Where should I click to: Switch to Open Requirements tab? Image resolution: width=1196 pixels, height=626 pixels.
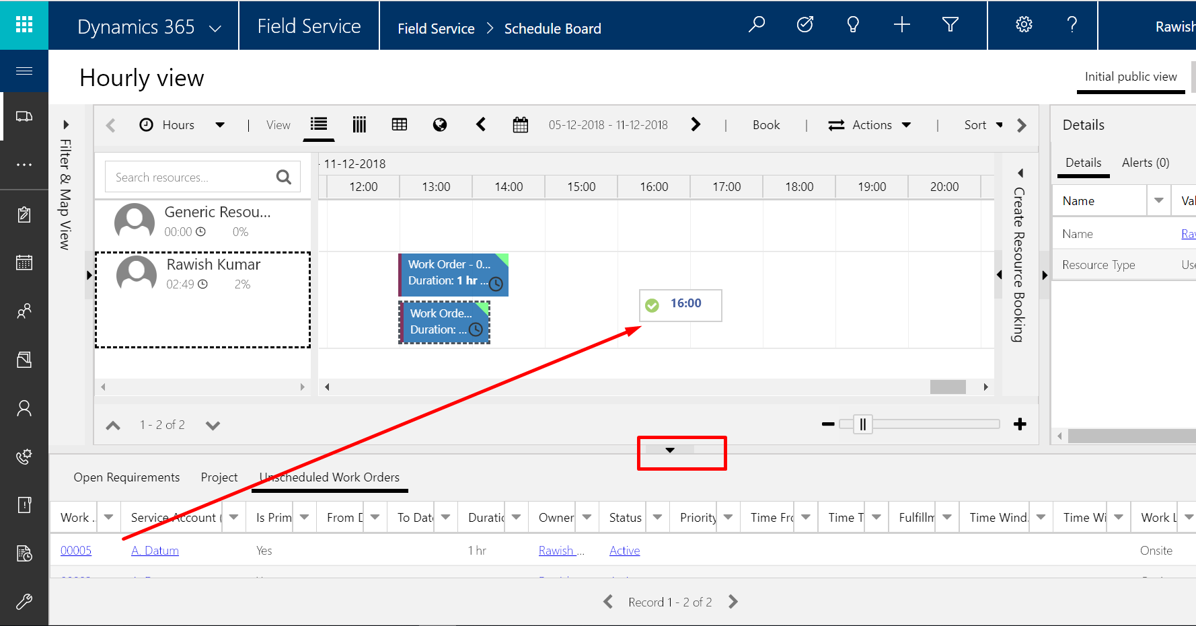(126, 477)
